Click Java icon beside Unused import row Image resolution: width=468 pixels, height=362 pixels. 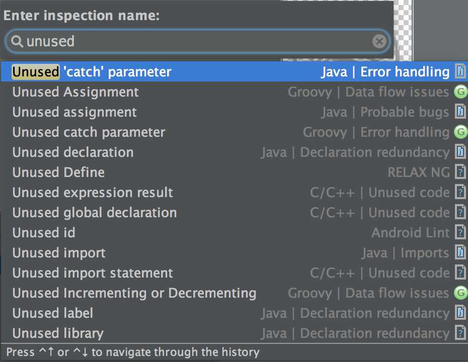pyautogui.click(x=460, y=253)
